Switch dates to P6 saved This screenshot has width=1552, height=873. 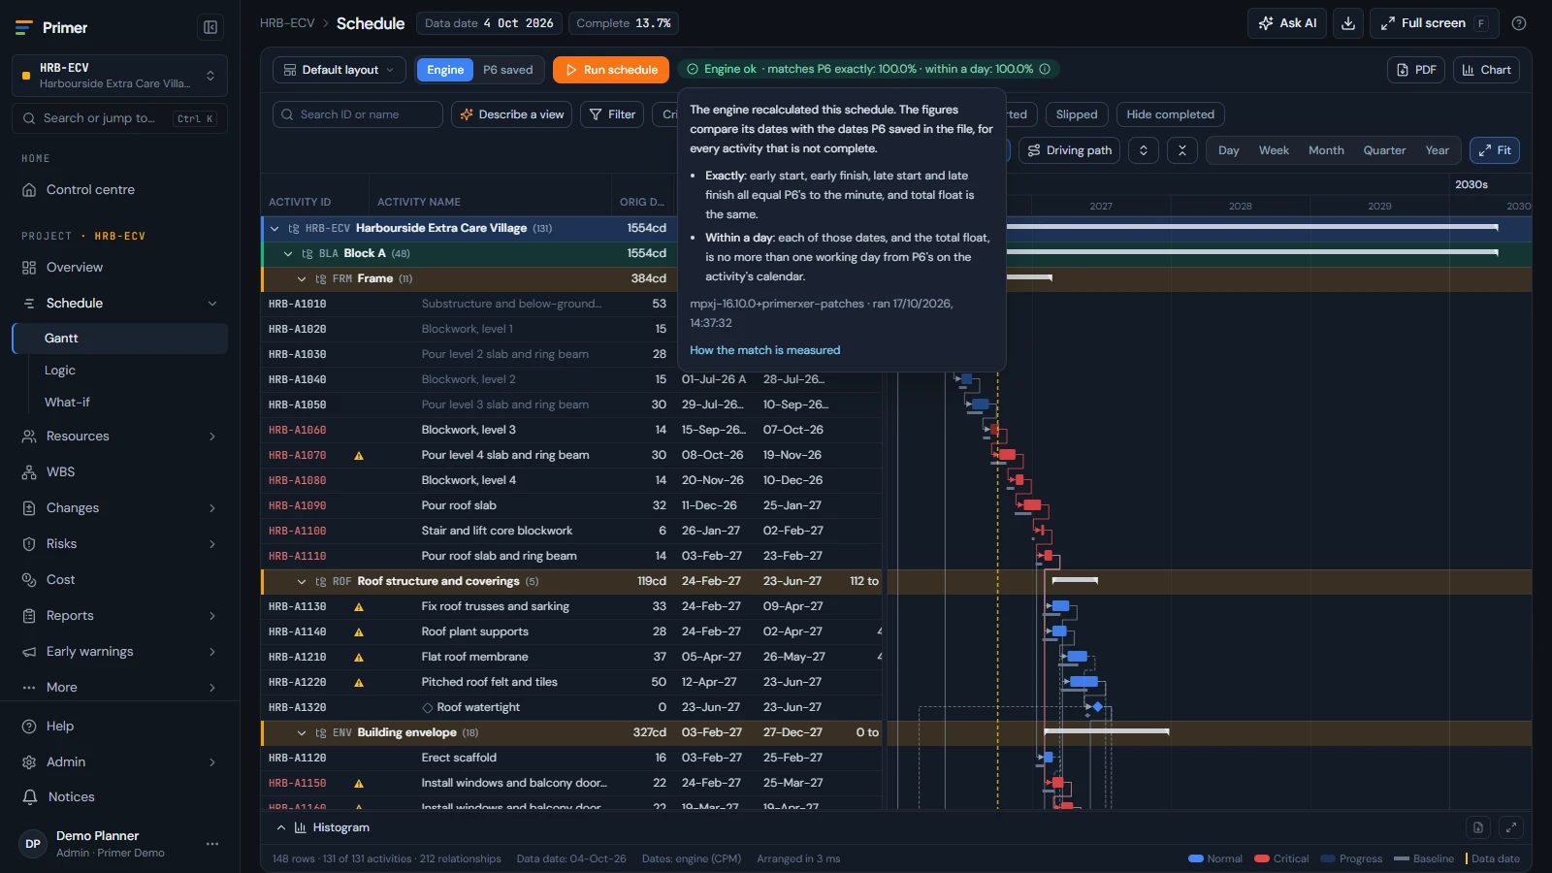(508, 70)
